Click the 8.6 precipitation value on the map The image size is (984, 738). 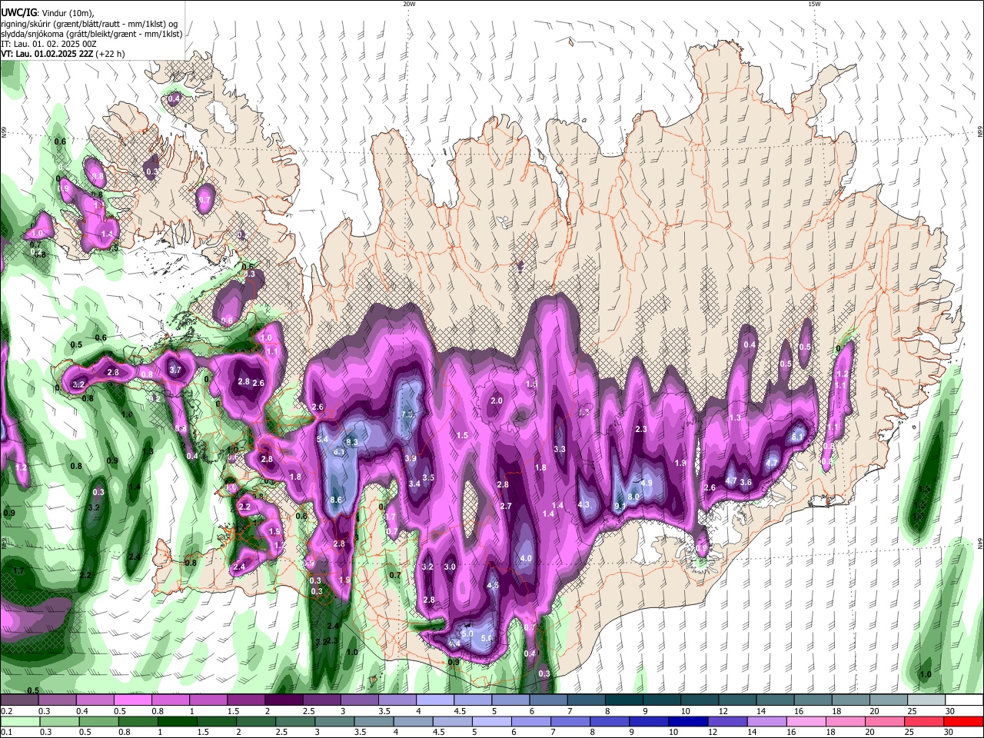[336, 500]
